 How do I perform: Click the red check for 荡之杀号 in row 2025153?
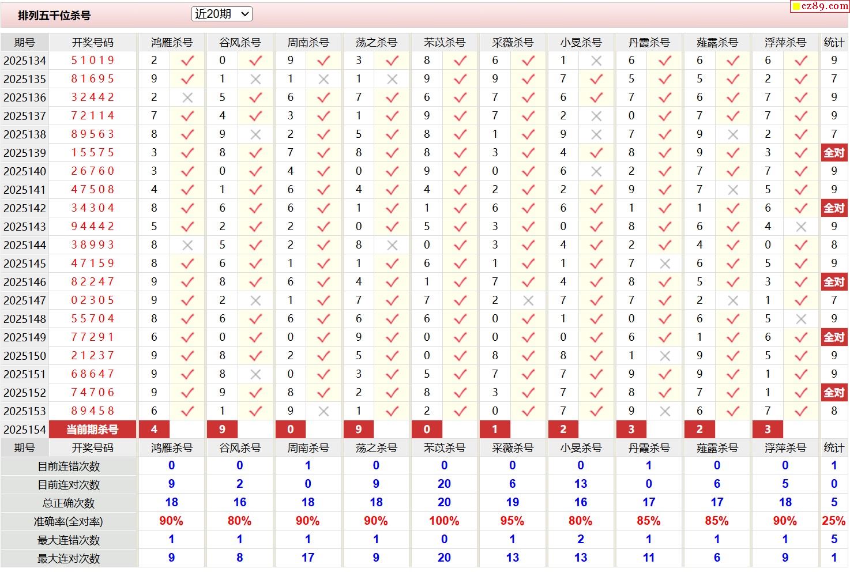(392, 411)
